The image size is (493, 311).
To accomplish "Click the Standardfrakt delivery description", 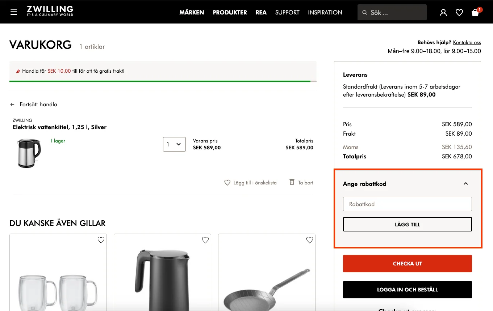I will 402,91.
